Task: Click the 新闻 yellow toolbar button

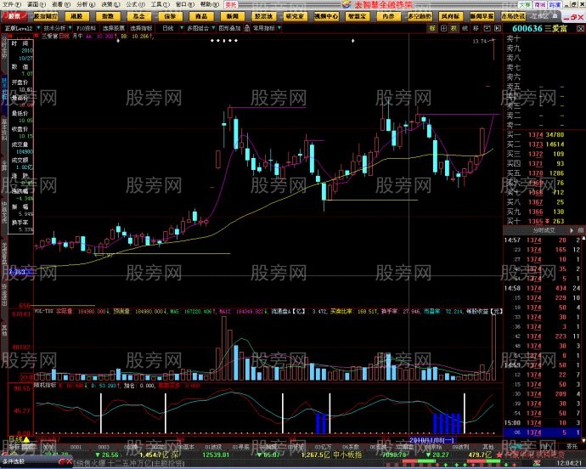Action: [233, 16]
